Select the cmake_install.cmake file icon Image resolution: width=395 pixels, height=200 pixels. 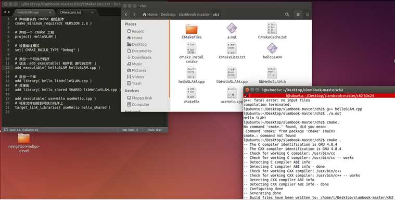tap(192, 48)
